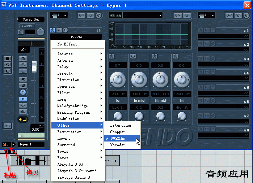Click the remove EQ preset icon
This screenshot has width=253, height=183.
pyautogui.click(x=118, y=16)
